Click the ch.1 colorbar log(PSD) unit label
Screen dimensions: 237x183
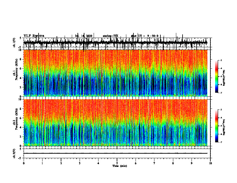pyautogui.click(x=224, y=78)
